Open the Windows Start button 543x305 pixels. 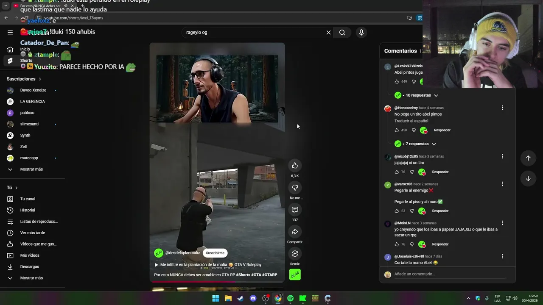tap(216, 298)
